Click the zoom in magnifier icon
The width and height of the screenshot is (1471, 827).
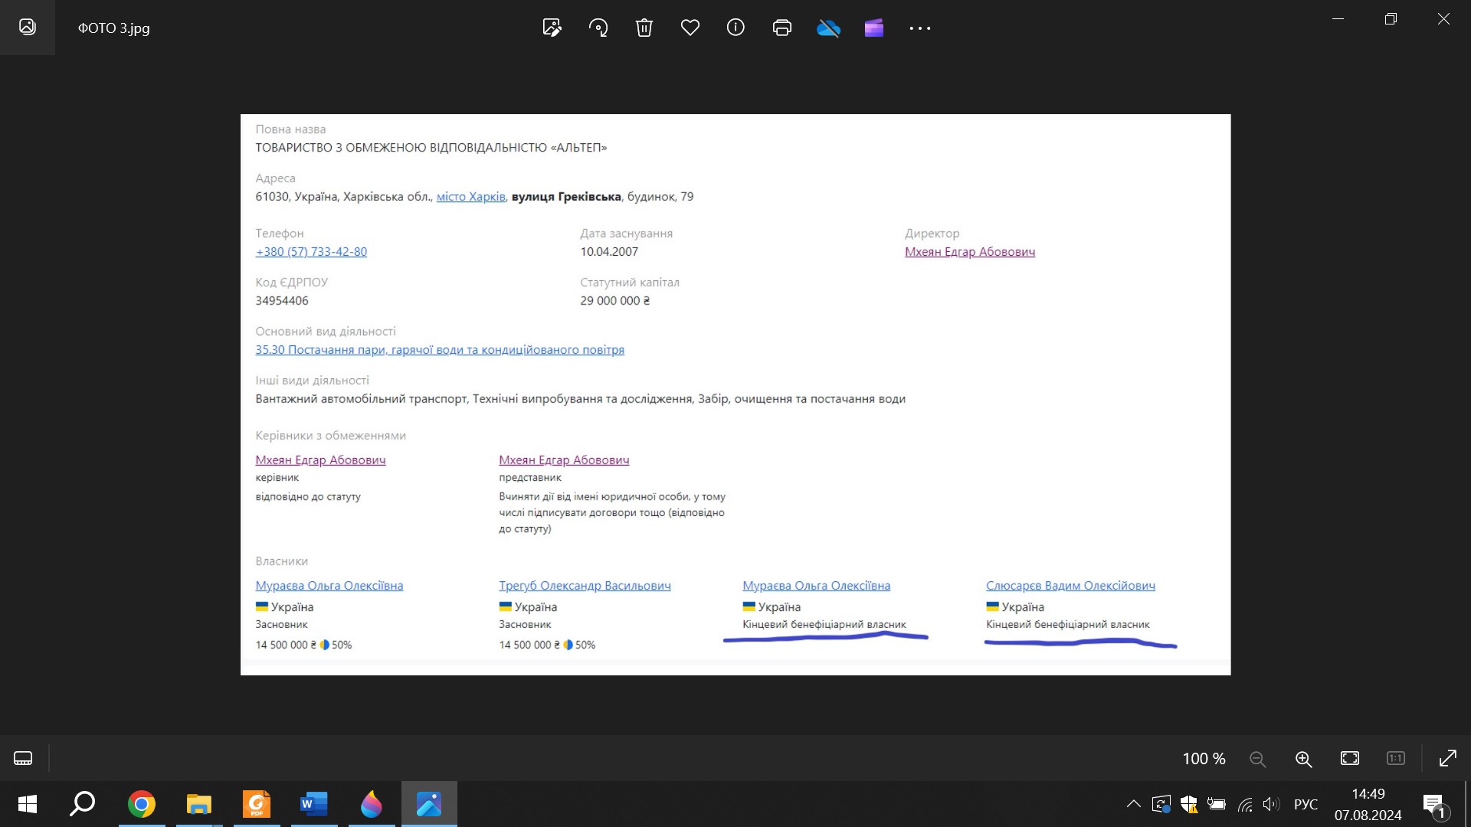point(1303,759)
